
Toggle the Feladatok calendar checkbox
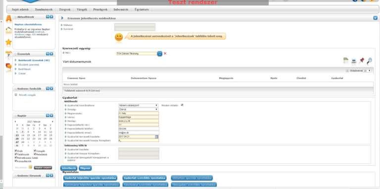[35, 154]
